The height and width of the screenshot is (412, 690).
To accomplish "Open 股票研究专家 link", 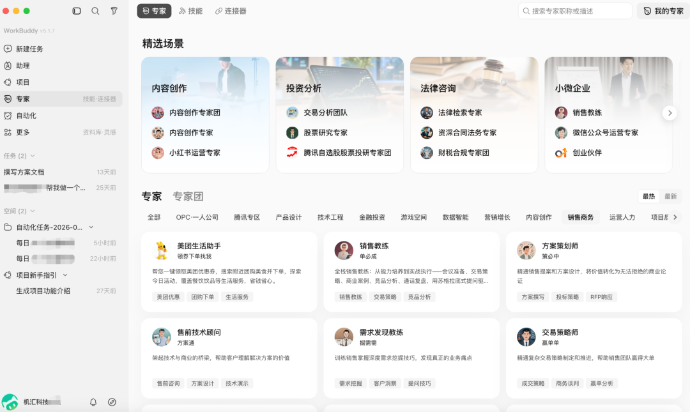I will pos(326,132).
